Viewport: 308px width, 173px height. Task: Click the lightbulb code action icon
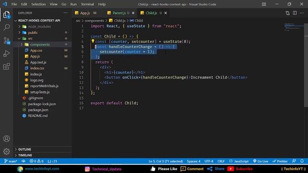point(93,41)
